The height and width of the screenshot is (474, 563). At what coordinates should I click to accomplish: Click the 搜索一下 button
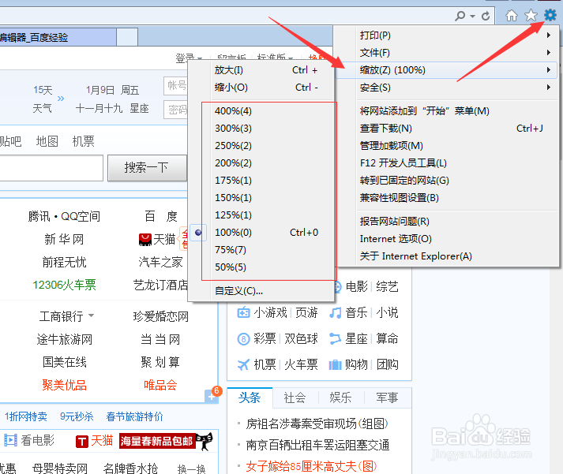click(x=147, y=167)
